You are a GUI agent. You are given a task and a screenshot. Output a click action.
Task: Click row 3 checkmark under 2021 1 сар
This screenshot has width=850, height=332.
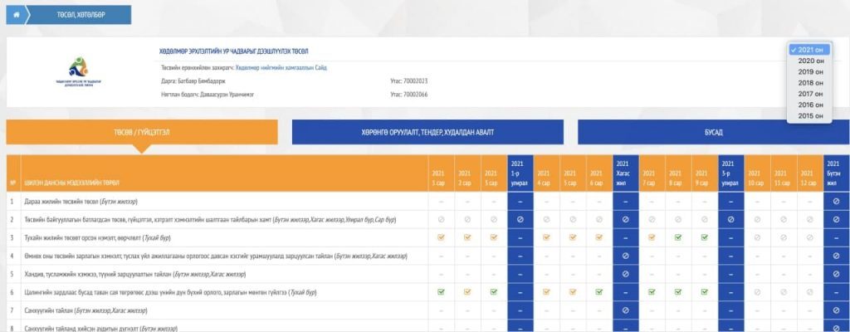pos(441,237)
